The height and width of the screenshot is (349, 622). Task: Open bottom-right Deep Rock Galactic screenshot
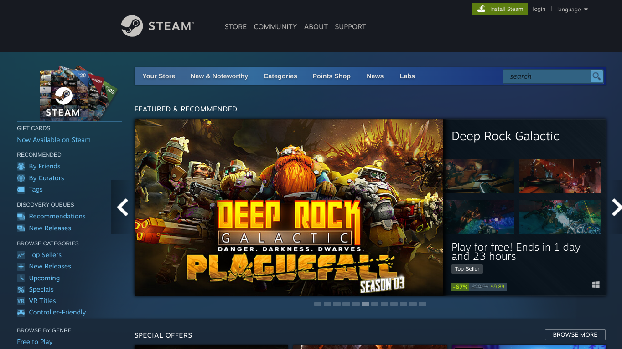tap(560, 217)
